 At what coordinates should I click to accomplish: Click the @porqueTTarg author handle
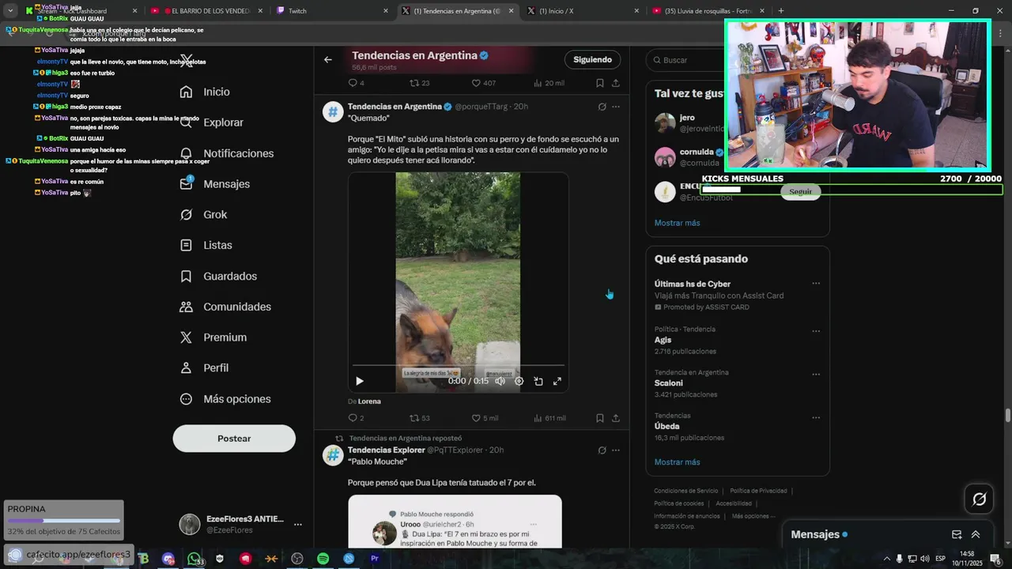click(481, 107)
